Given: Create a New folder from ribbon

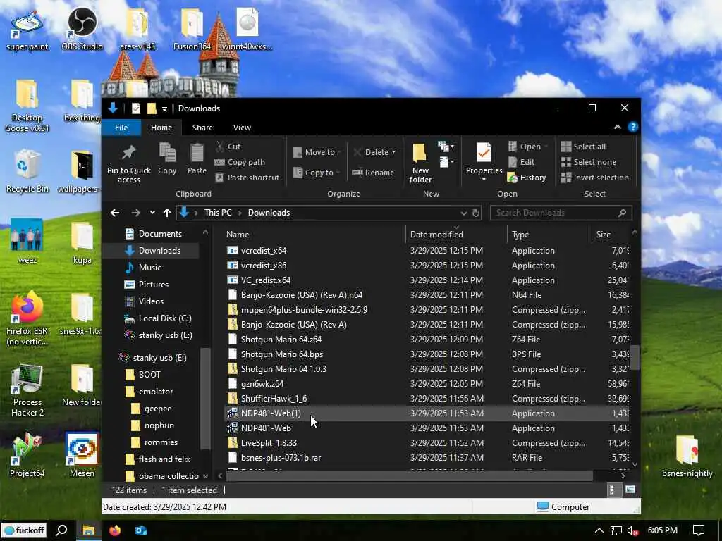Looking at the screenshot, I should [420, 163].
